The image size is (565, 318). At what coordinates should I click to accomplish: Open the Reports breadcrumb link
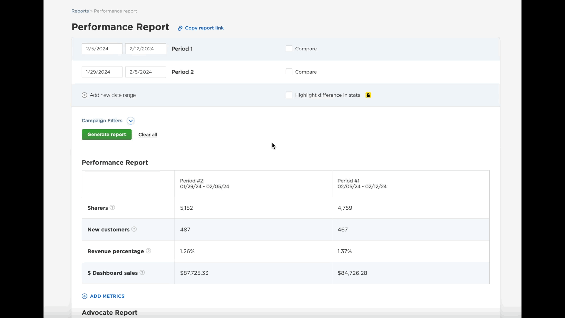80,11
